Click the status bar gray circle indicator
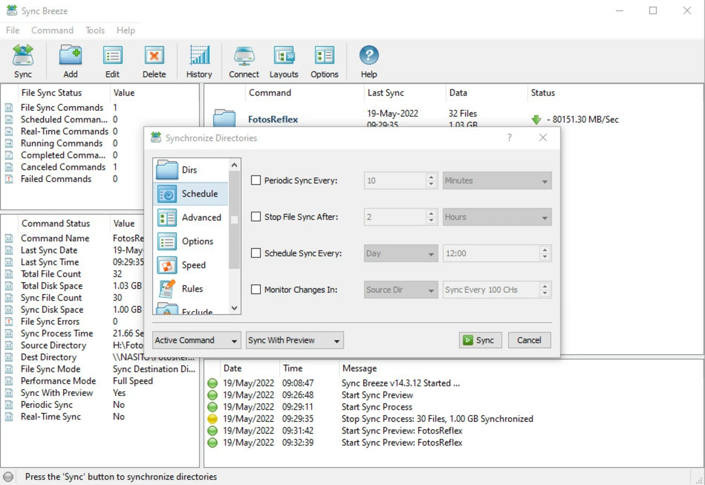Screen dimensions: 705x485 pos(8,477)
